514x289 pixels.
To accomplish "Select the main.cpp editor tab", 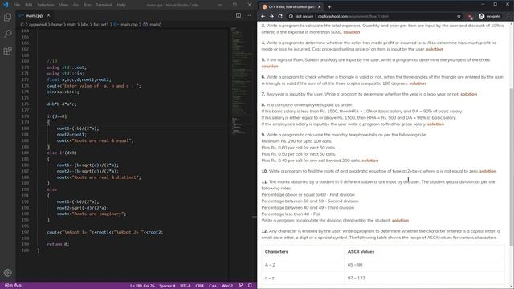I will (34, 15).
